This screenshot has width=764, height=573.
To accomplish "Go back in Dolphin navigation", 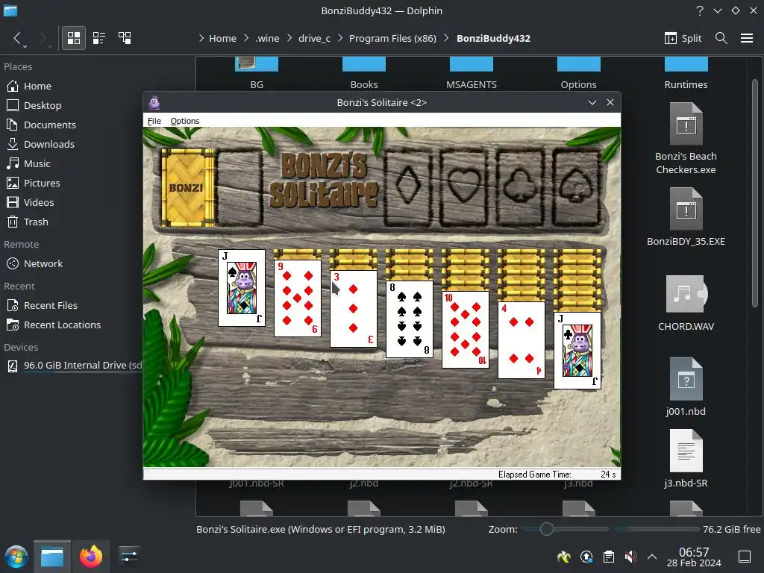I will coord(17,38).
